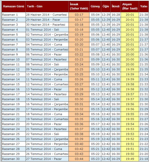The height and width of the screenshot is (162, 149).
Task: Click imsak time 03:44 for Razaman 30
Action: (79, 159)
